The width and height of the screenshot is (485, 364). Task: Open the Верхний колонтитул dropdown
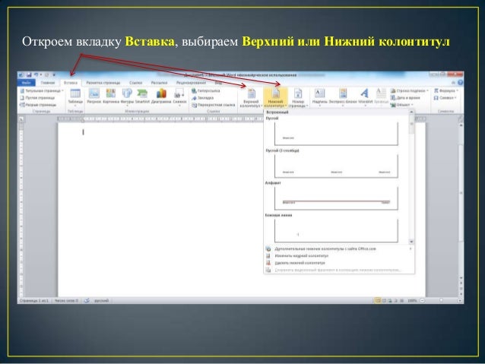tap(251, 98)
